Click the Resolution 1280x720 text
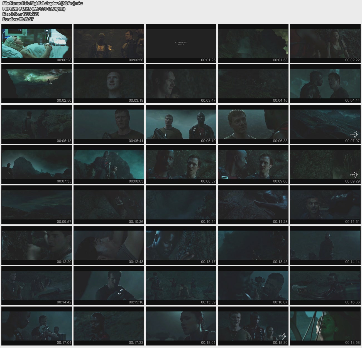362x348 pixels. tap(21, 14)
